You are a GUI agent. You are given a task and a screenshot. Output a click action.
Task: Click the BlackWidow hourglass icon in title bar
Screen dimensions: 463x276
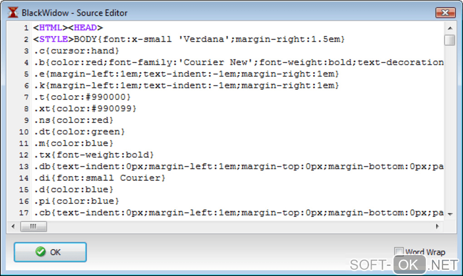click(13, 13)
